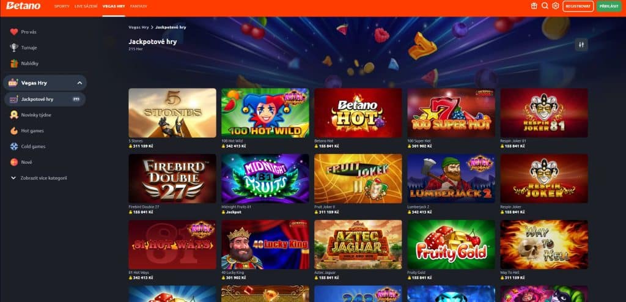The image size is (626, 302).
Task: Click the search magnifier icon
Action: 545,6
